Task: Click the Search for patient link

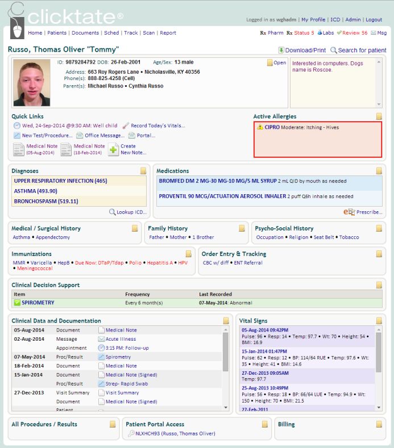Action: coord(362,51)
